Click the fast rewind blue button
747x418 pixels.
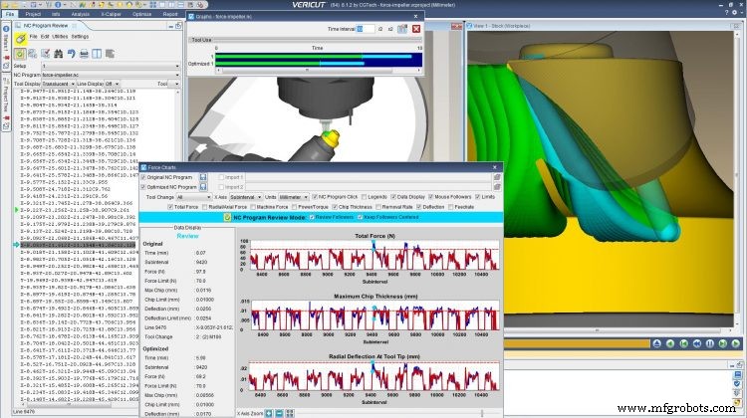point(696,343)
